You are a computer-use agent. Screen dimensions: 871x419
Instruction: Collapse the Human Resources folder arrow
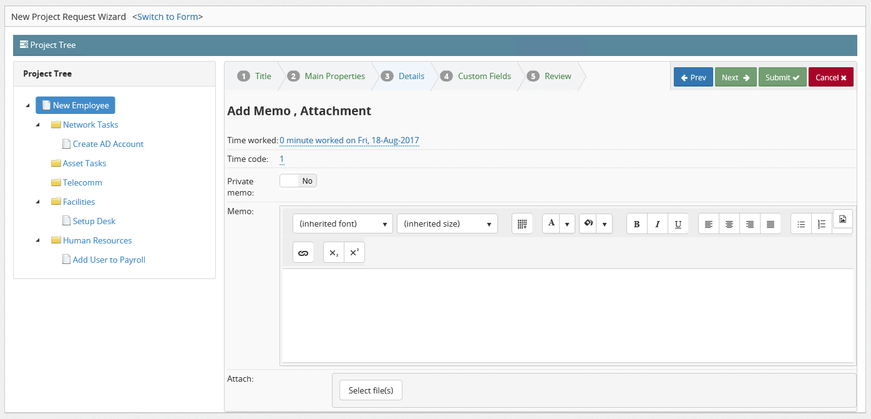click(38, 240)
